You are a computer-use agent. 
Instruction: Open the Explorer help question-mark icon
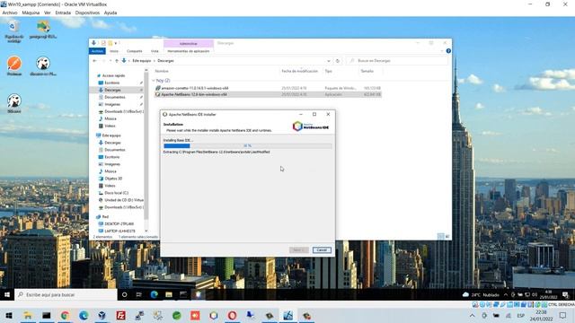tap(448, 51)
